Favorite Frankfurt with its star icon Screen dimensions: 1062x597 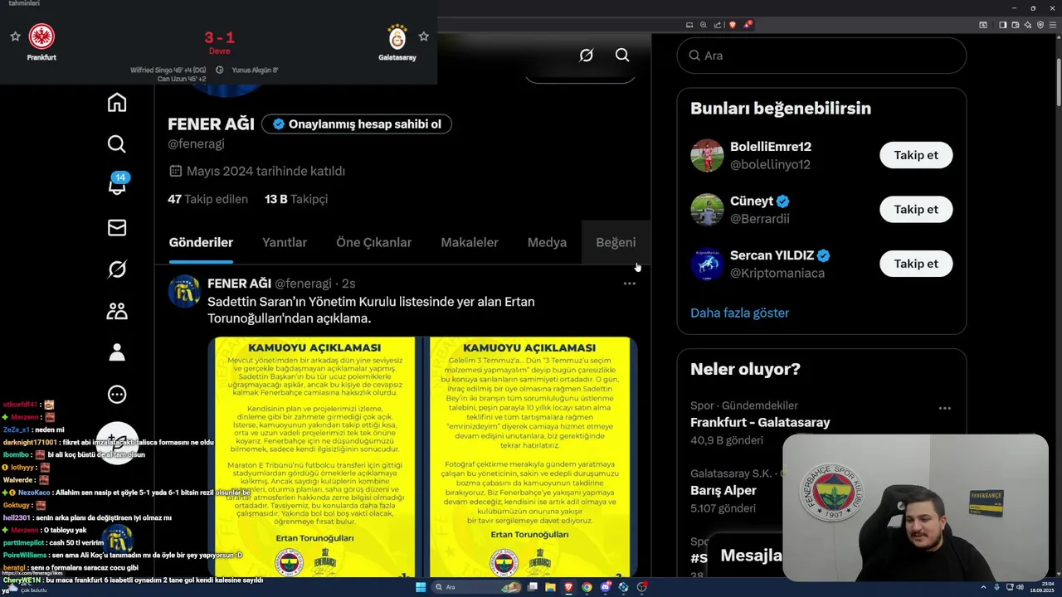pos(15,36)
